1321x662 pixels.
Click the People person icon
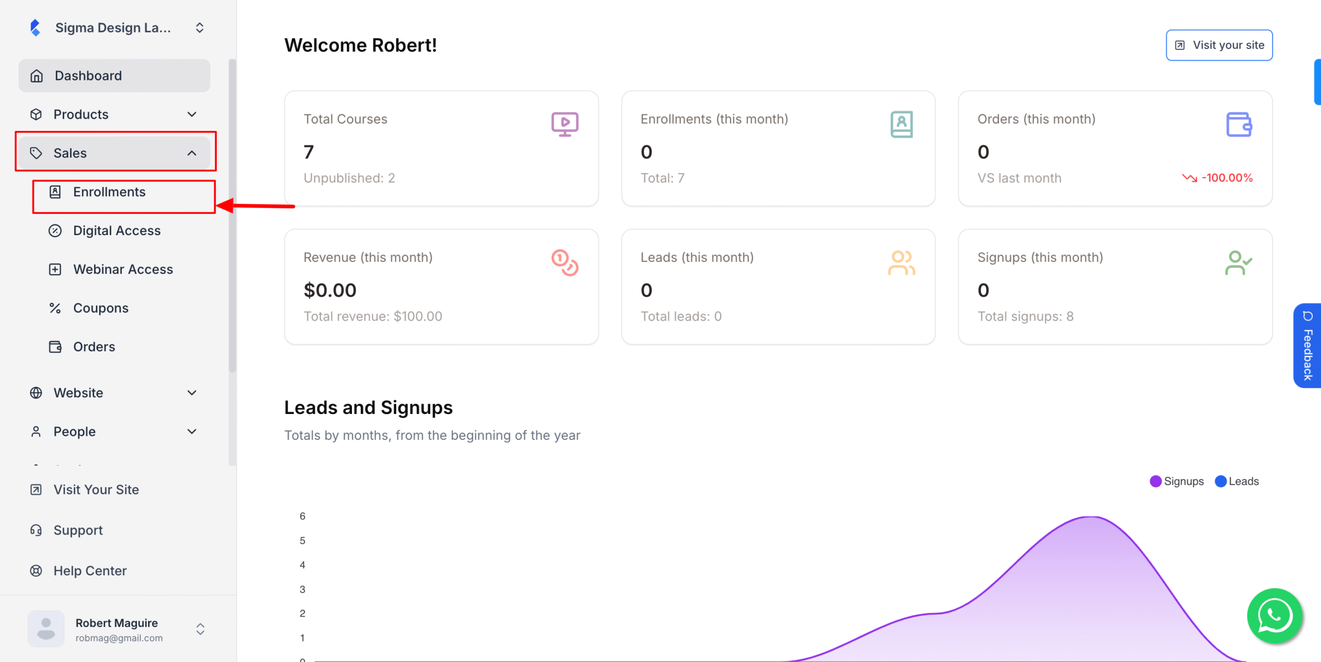click(36, 432)
